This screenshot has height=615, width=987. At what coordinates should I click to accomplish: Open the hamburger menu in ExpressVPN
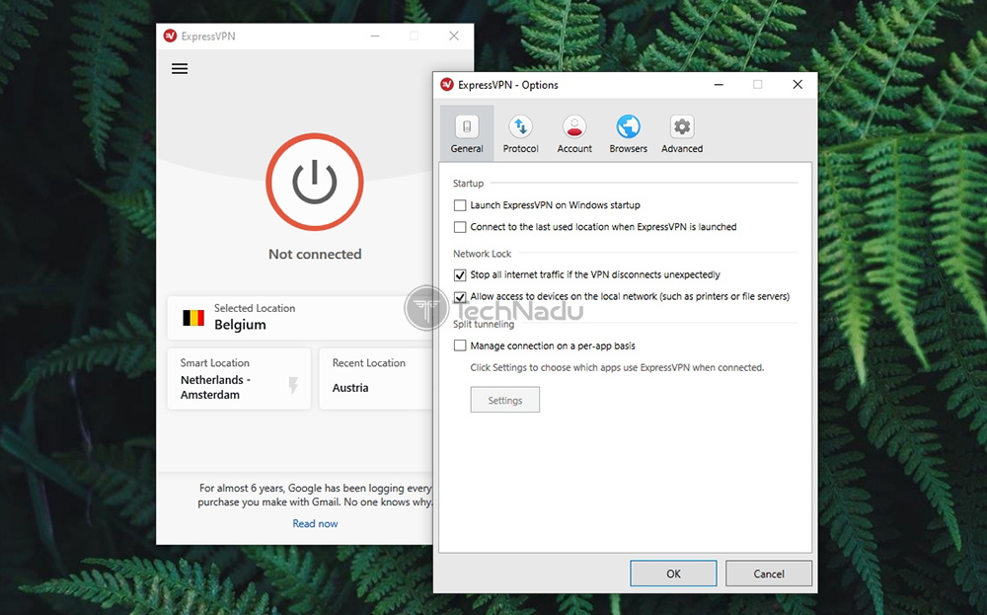click(179, 68)
